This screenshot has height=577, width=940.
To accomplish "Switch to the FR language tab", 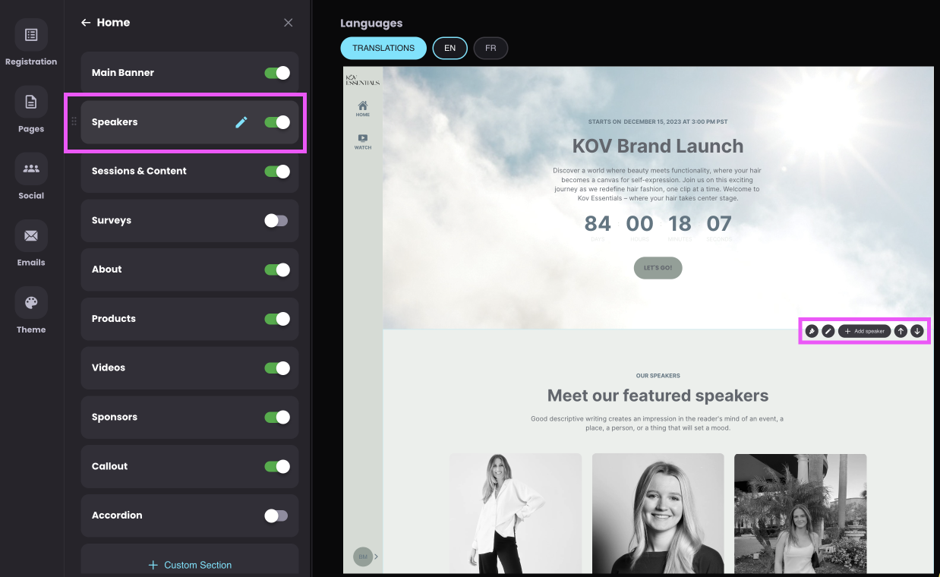I will [491, 48].
